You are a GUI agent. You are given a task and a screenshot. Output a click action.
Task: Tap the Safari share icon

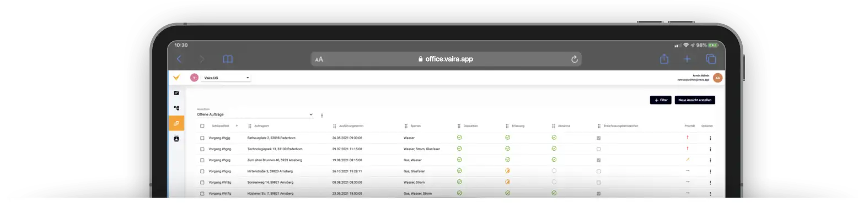tap(664, 59)
